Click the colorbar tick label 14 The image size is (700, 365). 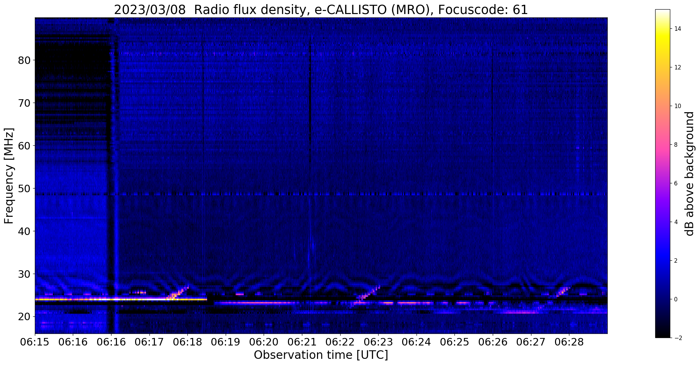(x=677, y=29)
